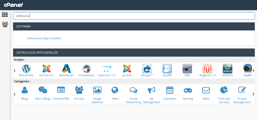
Task: Click the grid home icon in sidebar
Action: click(5, 15)
